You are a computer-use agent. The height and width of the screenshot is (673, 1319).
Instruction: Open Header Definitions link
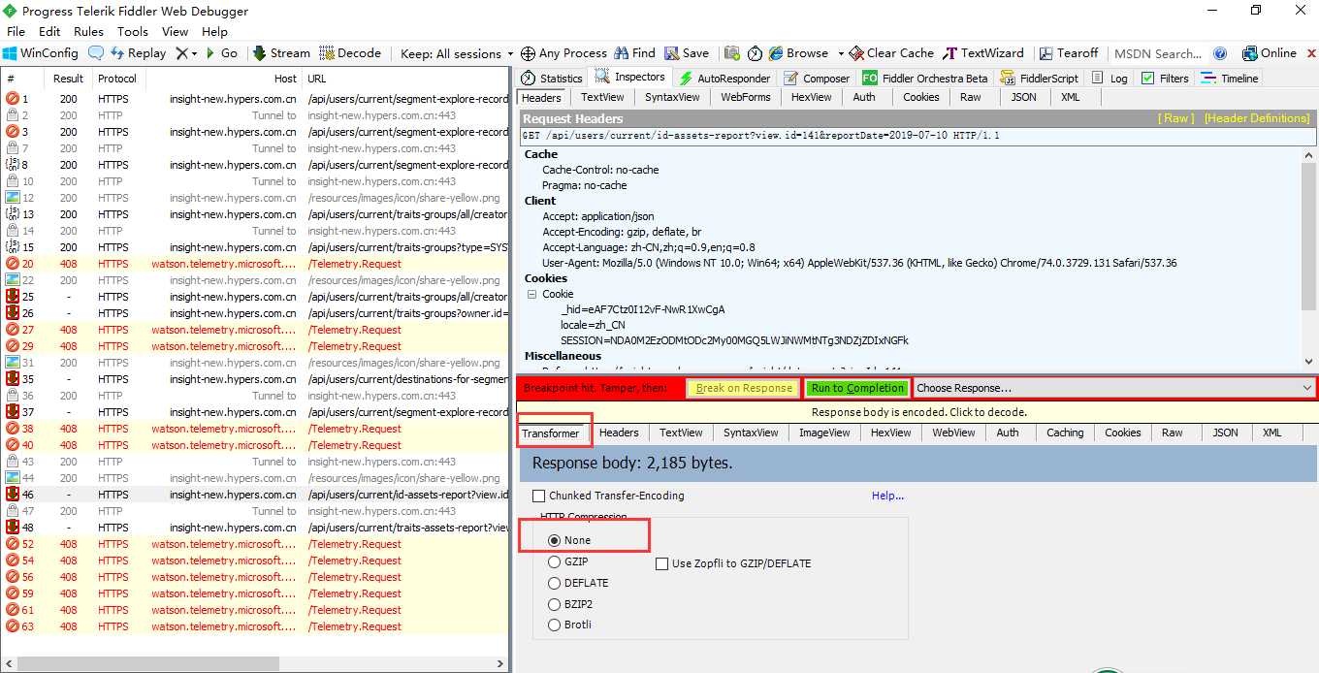[x=1257, y=118]
